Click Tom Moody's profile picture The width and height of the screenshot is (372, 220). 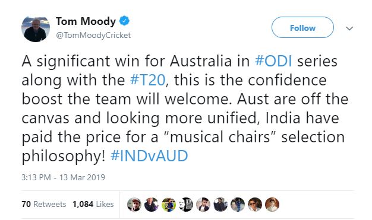[x=36, y=29]
